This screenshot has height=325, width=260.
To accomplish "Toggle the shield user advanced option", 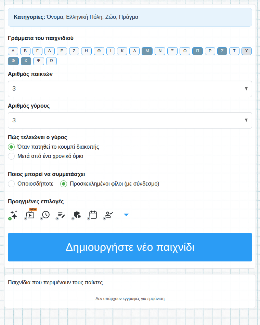I will tap(77, 215).
